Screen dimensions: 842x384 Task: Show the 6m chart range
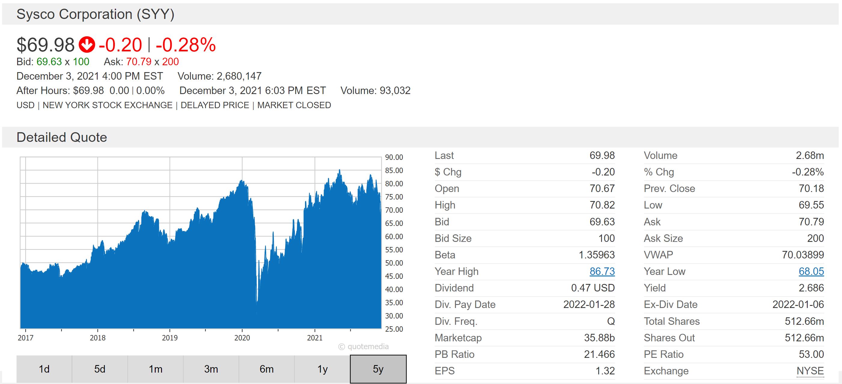267,369
